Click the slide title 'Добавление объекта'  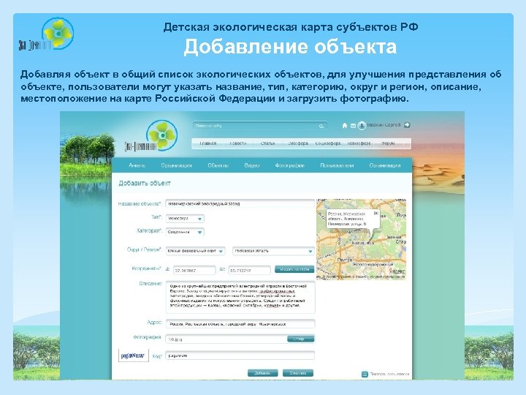(x=291, y=46)
